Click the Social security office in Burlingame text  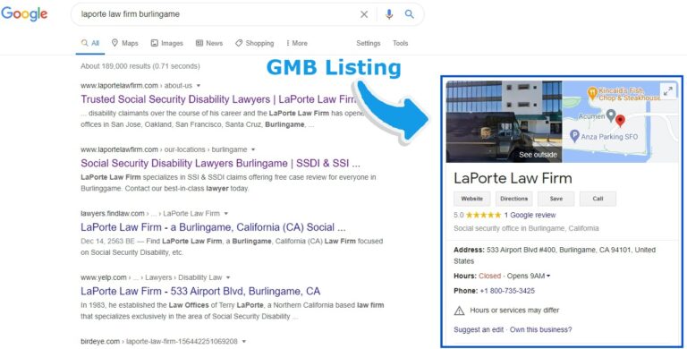coord(526,228)
